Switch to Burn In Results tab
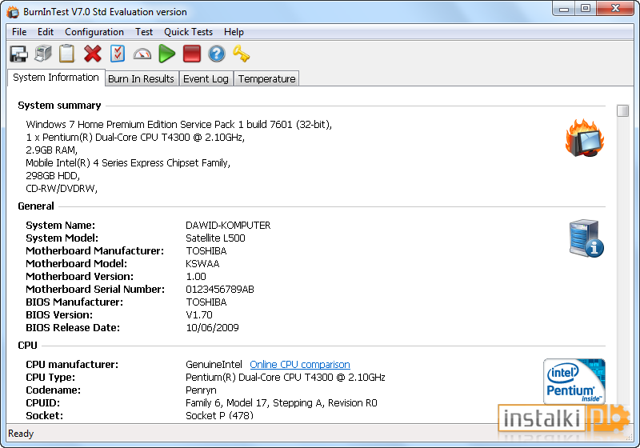This screenshot has width=640, height=448. (141, 78)
